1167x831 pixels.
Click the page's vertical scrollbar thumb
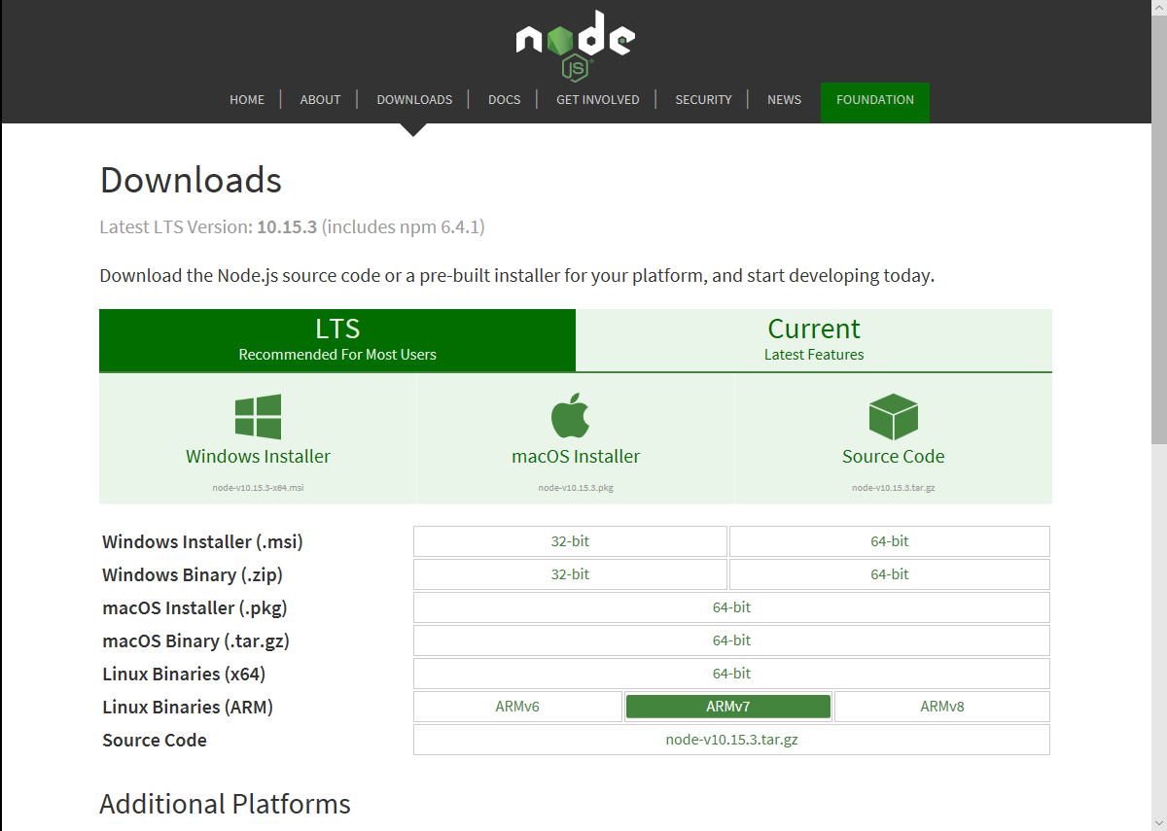(x=1159, y=228)
